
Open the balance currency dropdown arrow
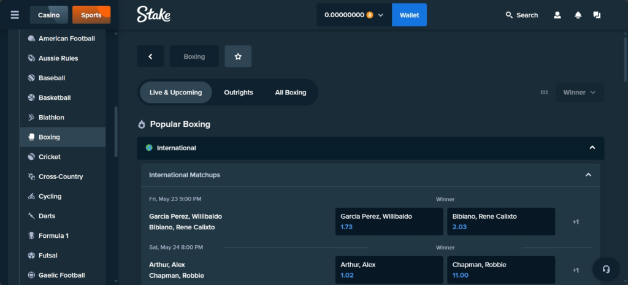click(380, 15)
